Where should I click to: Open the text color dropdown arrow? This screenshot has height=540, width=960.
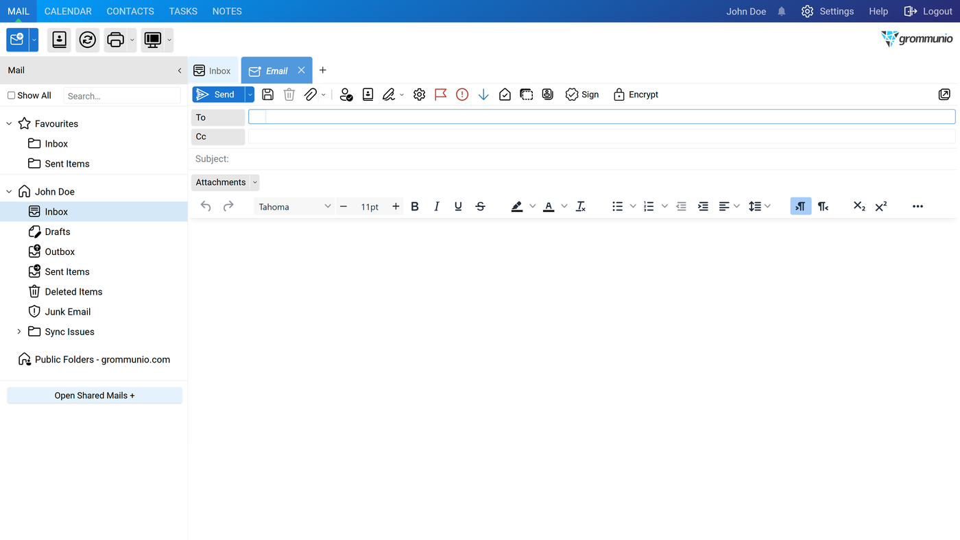coord(564,206)
